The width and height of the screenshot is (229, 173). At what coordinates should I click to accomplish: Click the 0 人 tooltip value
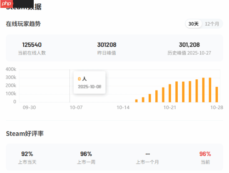click(82, 79)
